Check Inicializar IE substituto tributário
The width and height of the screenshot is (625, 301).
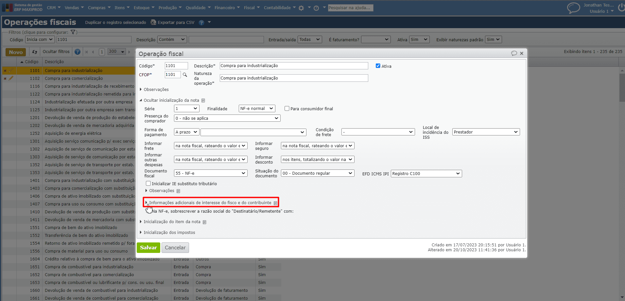click(x=148, y=184)
